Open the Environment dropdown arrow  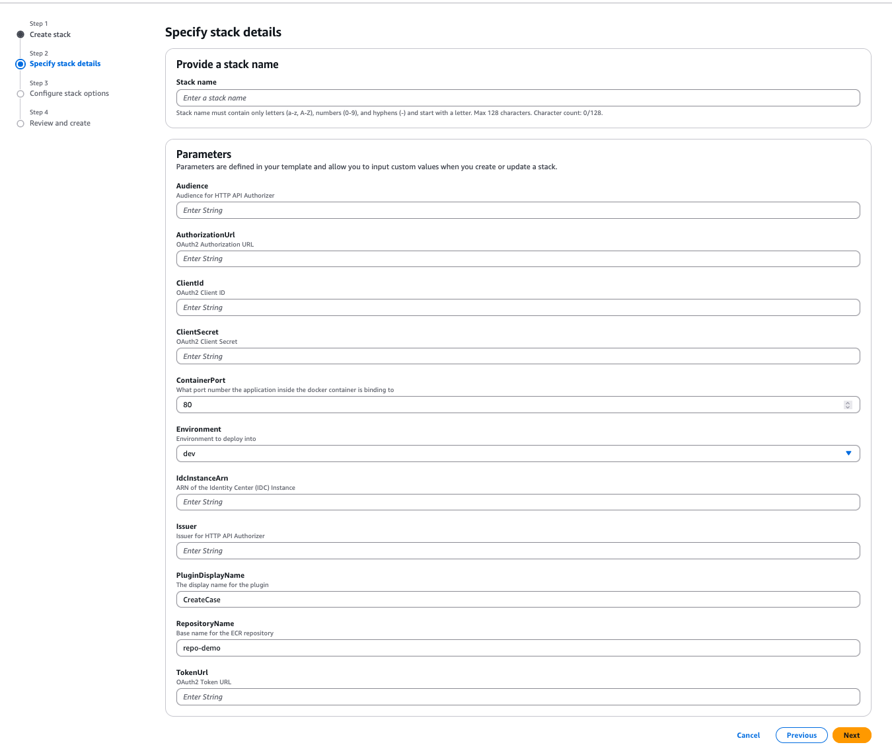848,454
